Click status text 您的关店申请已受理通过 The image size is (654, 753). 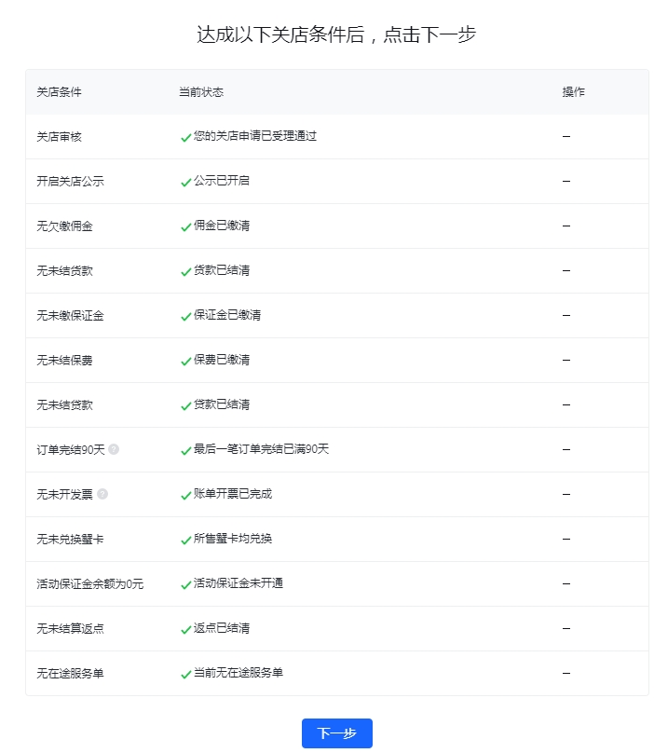point(255,136)
